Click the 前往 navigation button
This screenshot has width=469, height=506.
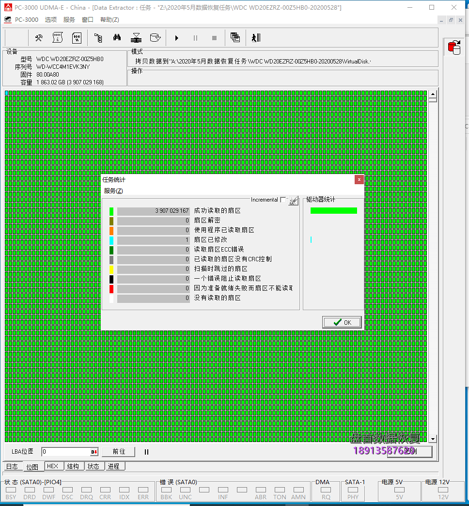tap(119, 452)
